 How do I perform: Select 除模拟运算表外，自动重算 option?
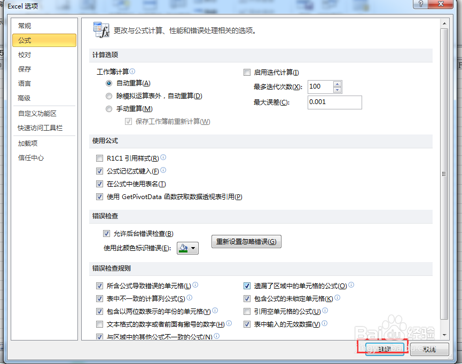(109, 96)
